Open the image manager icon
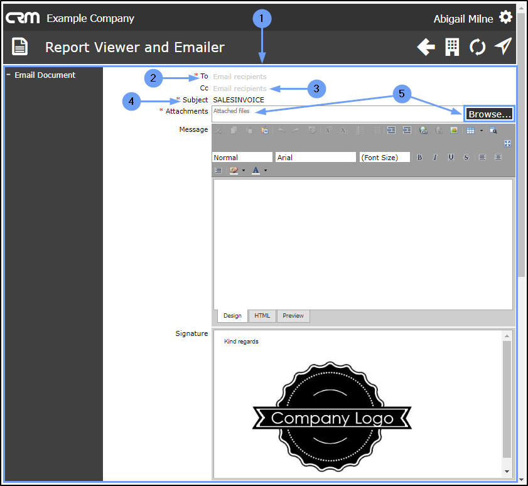This screenshot has width=528, height=486. pyautogui.click(x=454, y=131)
